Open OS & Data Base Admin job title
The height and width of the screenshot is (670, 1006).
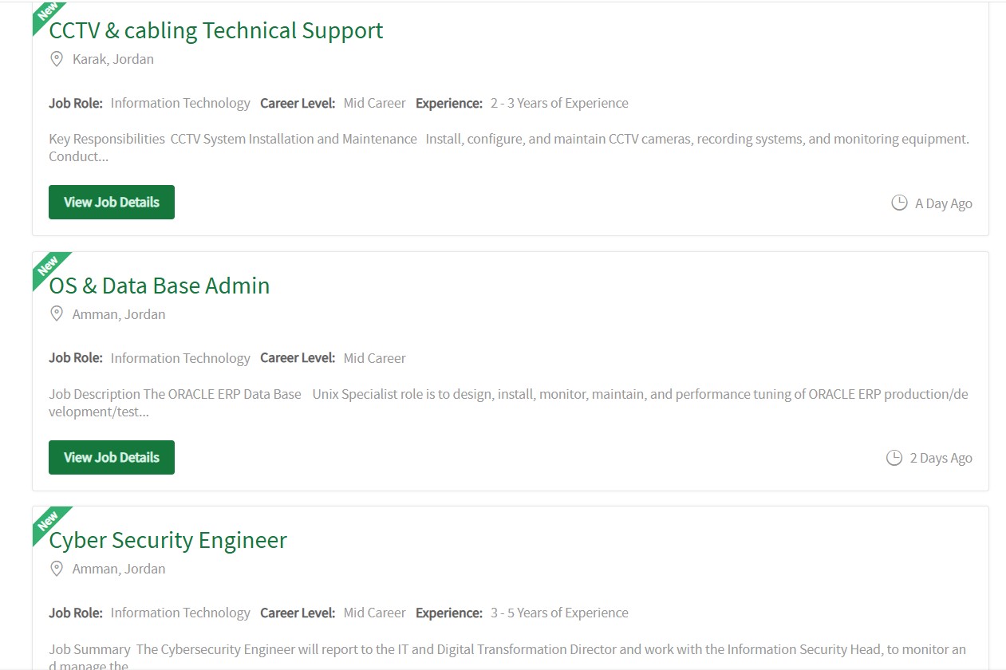point(160,286)
